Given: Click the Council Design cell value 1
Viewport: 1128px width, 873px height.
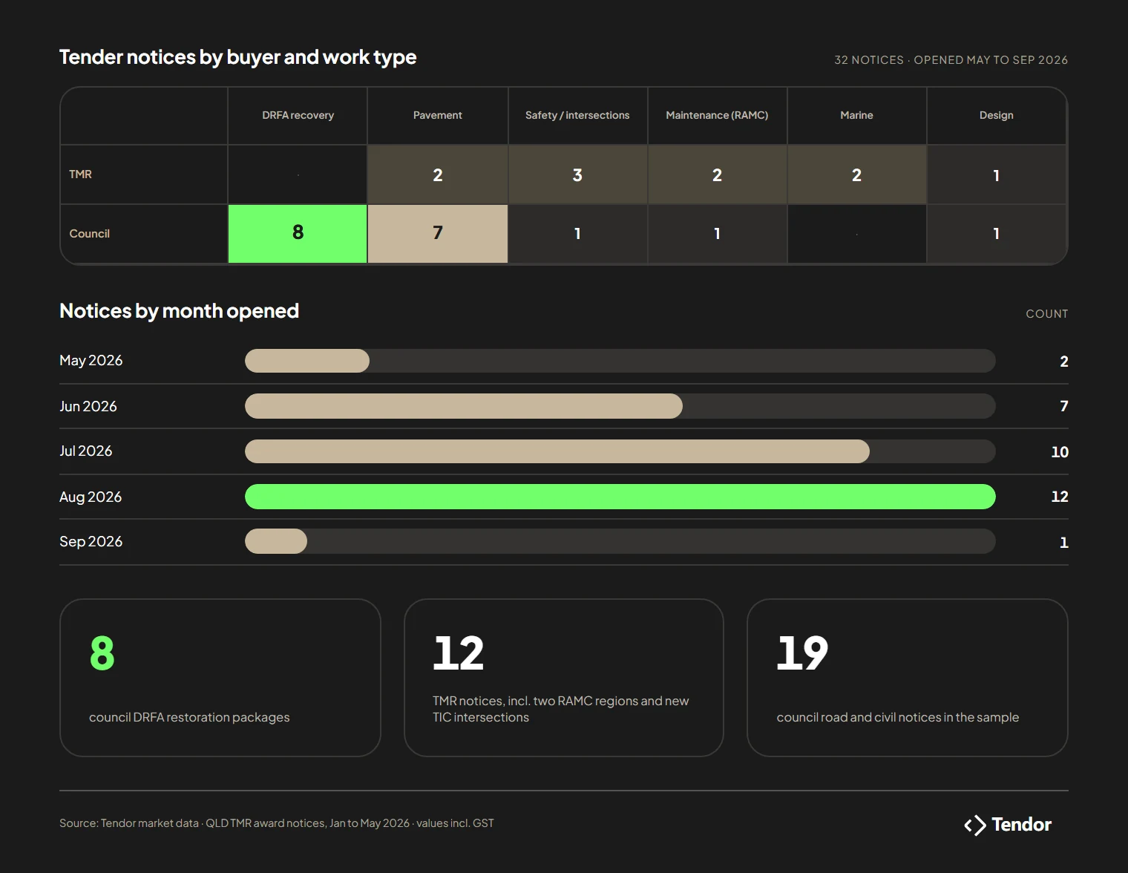Looking at the screenshot, I should [996, 234].
